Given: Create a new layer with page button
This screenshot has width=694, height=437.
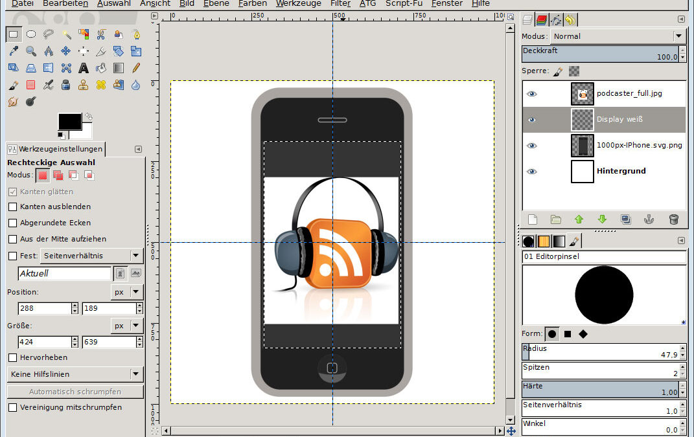Looking at the screenshot, I should [533, 219].
